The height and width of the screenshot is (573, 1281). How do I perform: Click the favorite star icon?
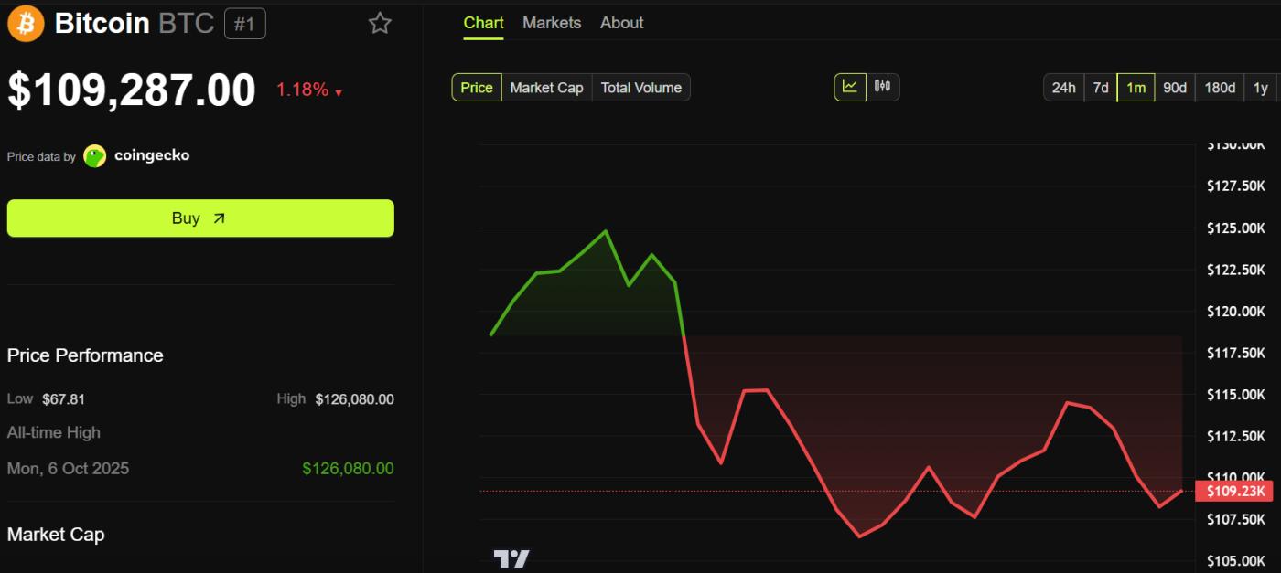click(380, 24)
